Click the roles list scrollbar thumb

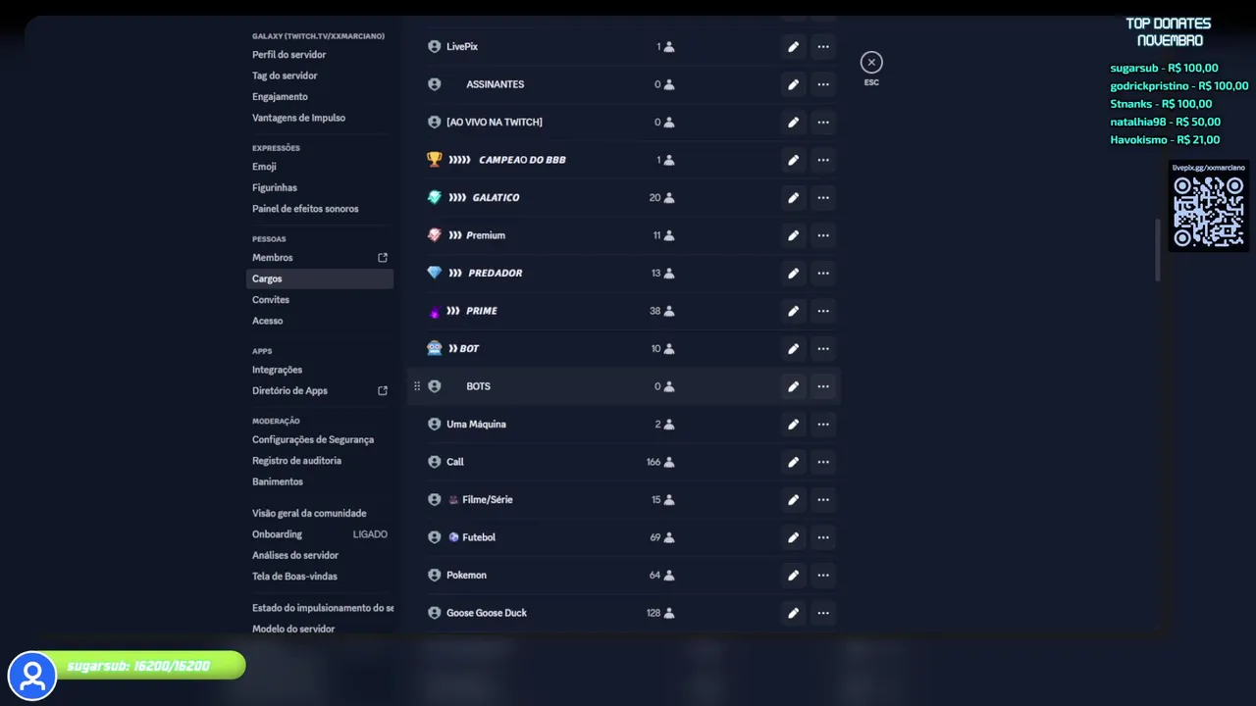[1158, 249]
